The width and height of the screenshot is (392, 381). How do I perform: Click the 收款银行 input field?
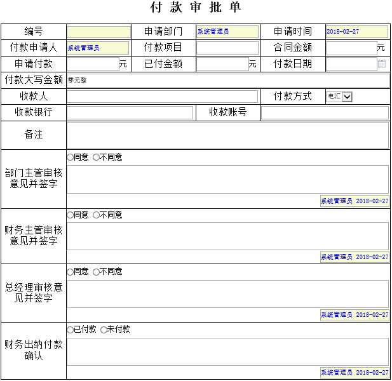pyautogui.click(x=130, y=112)
